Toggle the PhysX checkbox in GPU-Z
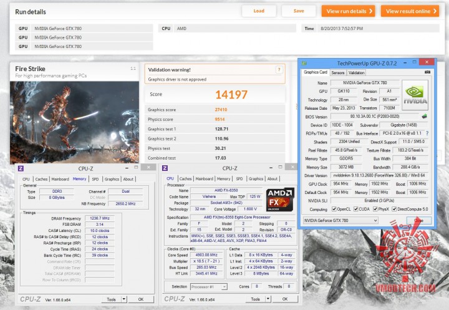This screenshot has width=449, height=310. tap(375, 209)
